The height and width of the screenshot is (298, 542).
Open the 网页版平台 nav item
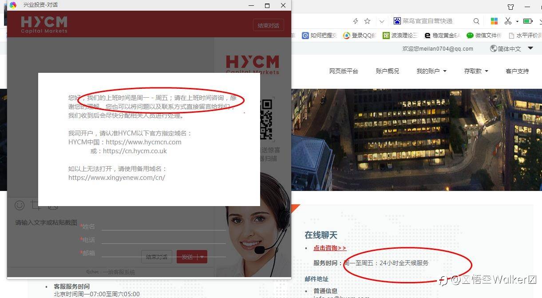(x=344, y=71)
